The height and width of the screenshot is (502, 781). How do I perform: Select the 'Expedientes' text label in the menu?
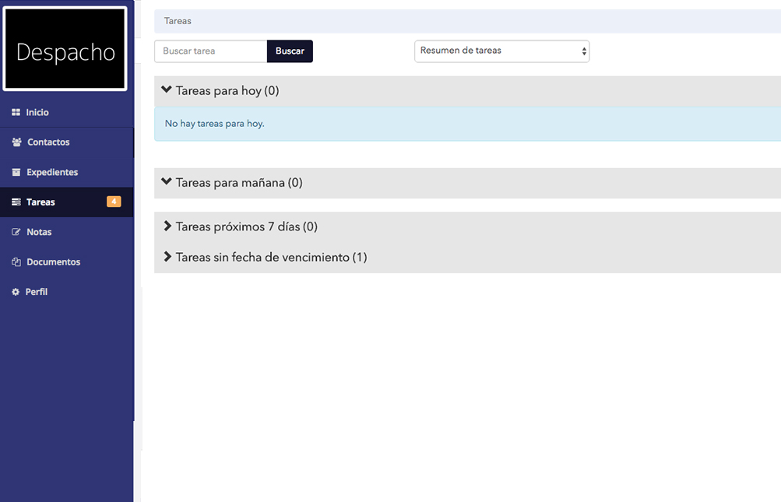tap(52, 172)
